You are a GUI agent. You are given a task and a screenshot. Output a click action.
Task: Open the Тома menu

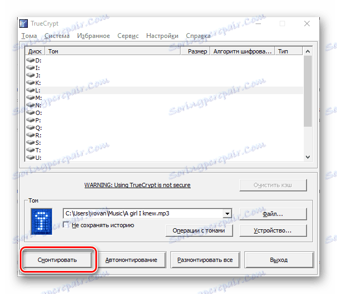[29, 36]
